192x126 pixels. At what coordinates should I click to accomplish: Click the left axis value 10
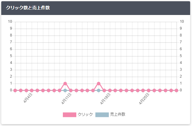click(10, 22)
